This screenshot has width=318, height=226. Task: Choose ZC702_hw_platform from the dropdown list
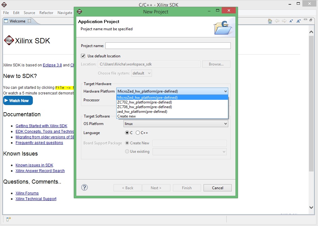(144, 102)
